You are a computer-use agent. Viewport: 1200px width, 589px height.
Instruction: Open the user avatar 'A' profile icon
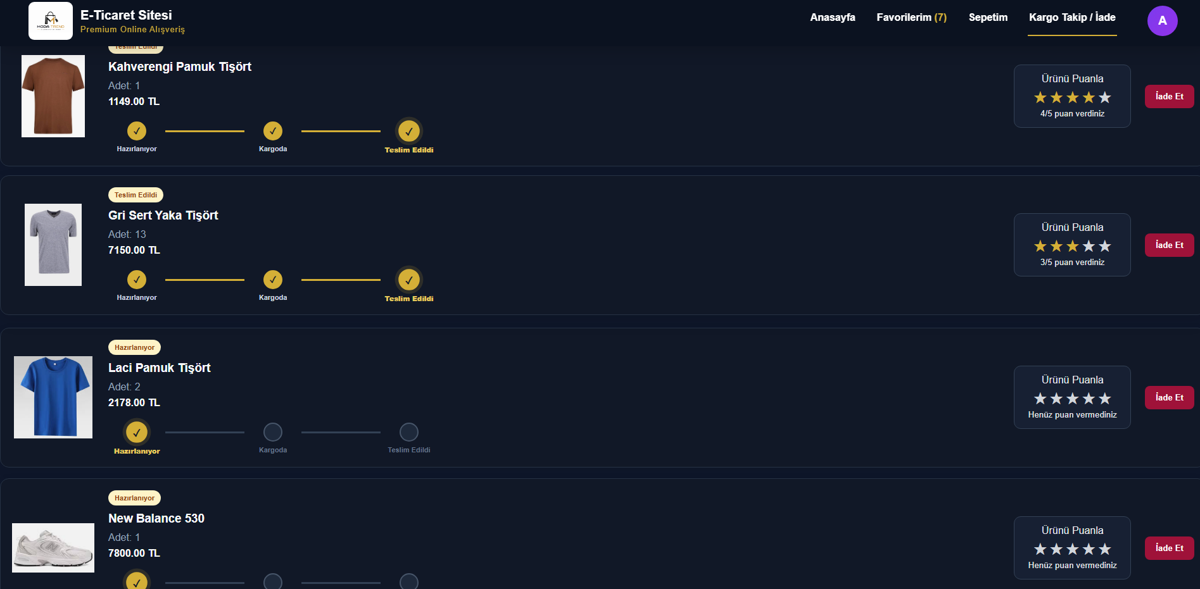coord(1162,21)
